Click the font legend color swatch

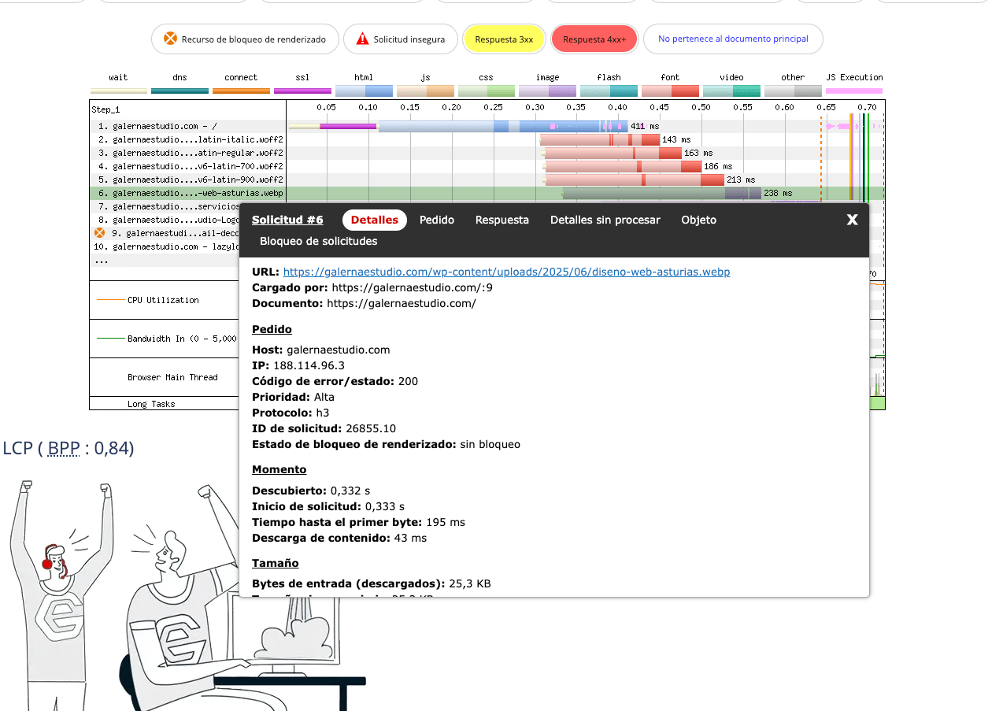670,91
